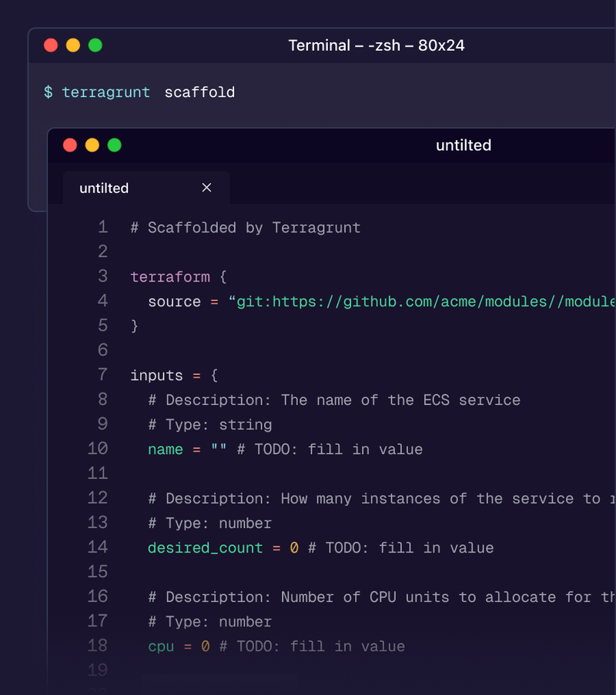The image size is (616, 695).
Task: Minimize the editor window with yellow button
Action: [92, 145]
